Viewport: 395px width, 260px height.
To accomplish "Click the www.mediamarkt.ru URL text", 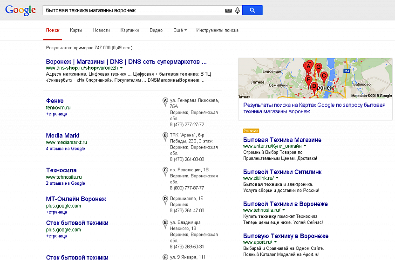I will (x=66, y=142).
